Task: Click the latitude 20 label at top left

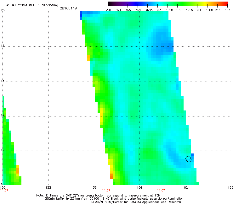Action: (x=3, y=10)
